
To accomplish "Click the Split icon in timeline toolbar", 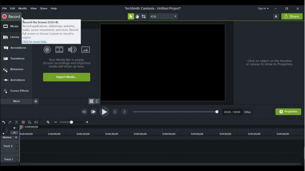I will tap(36, 122).
